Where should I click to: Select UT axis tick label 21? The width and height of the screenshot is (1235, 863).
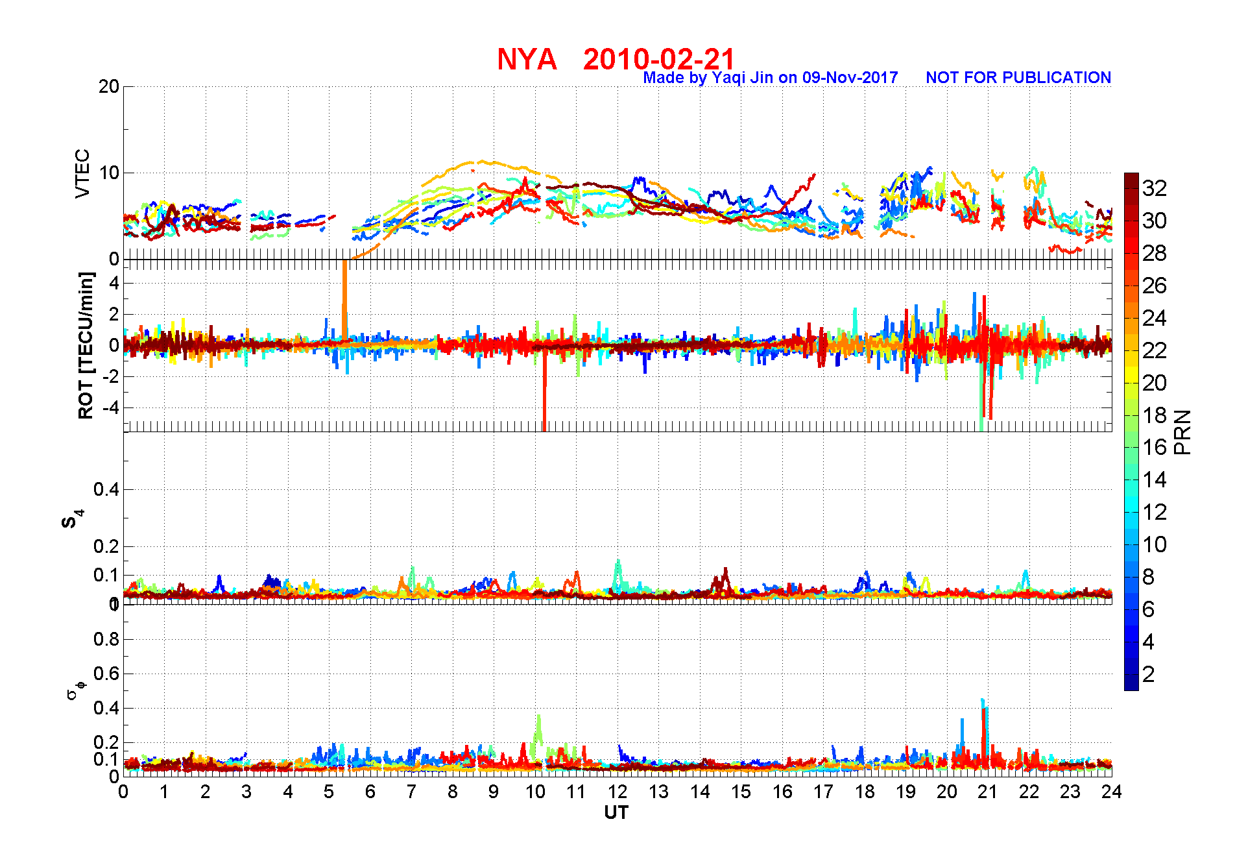[988, 792]
